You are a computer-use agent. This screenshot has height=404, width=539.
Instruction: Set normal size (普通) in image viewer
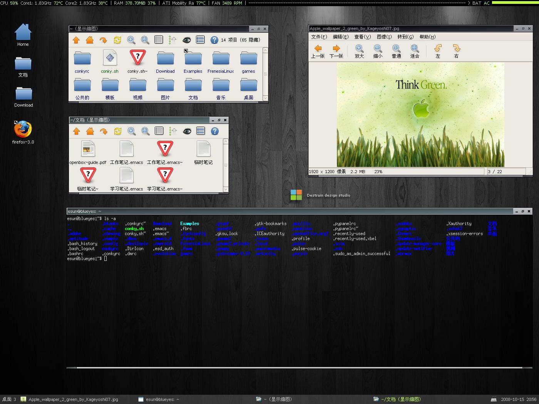coord(397,51)
